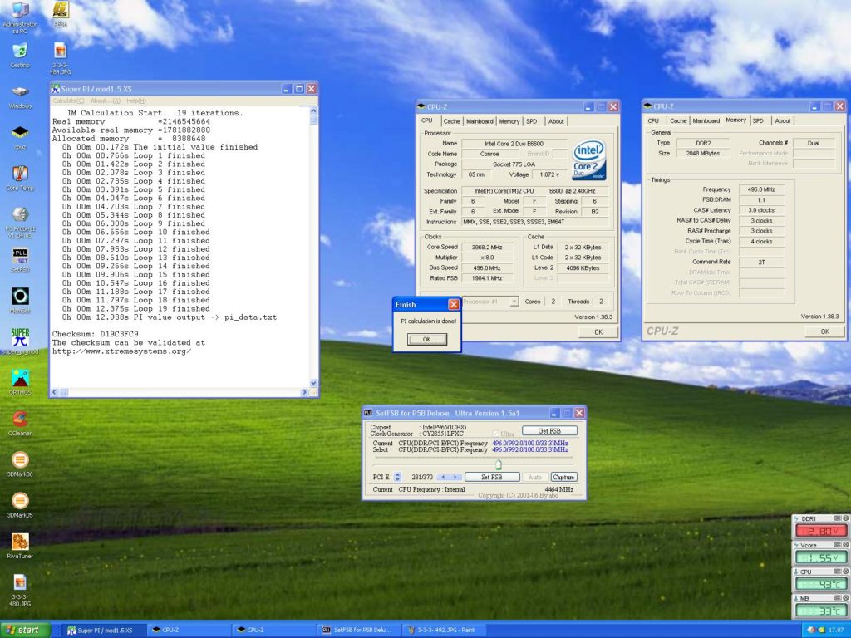Image resolution: width=851 pixels, height=638 pixels.
Task: Click the PCI-E up/down stepper in SetFSB
Action: 397,477
